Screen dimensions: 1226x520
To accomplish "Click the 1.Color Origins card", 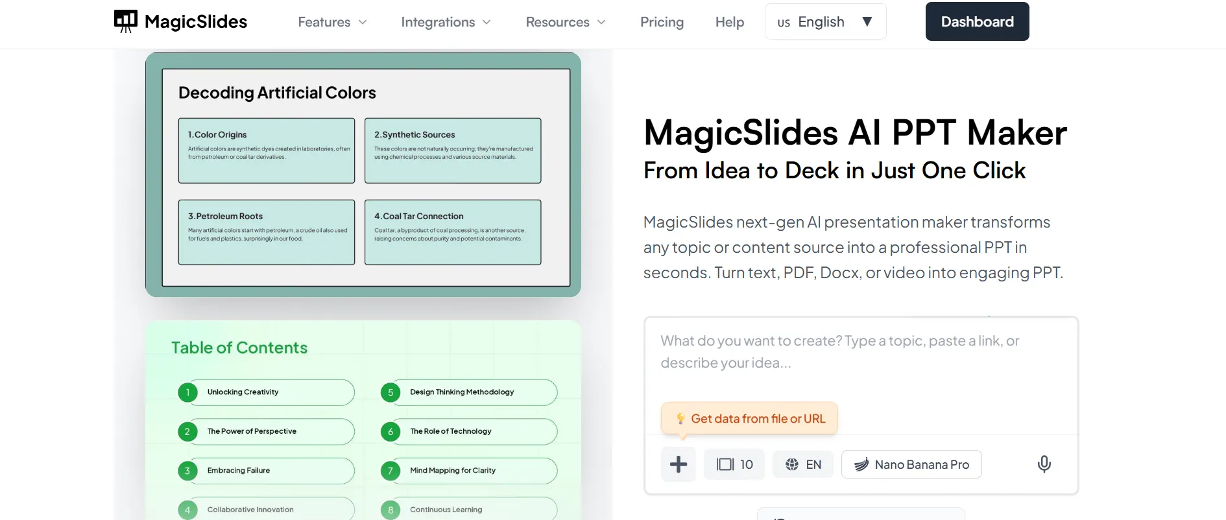I will click(x=267, y=150).
